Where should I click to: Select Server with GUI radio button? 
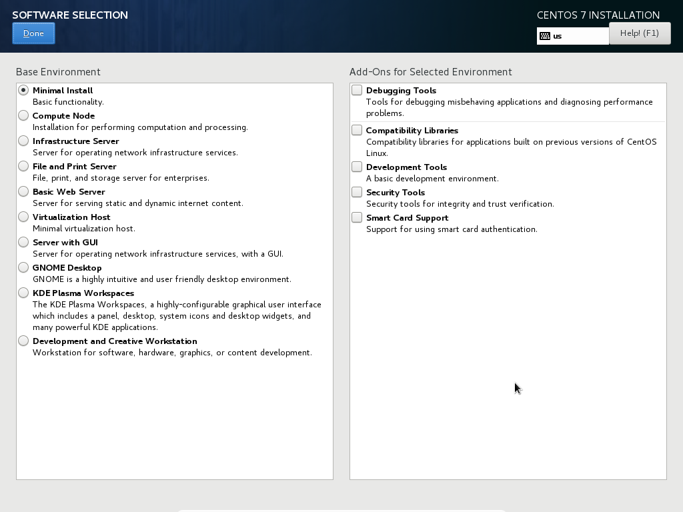pos(23,241)
